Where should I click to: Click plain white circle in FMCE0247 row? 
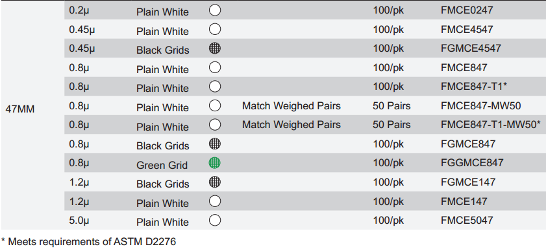[215, 10]
